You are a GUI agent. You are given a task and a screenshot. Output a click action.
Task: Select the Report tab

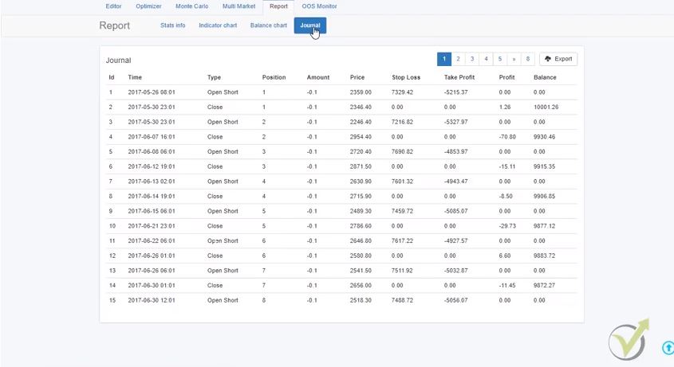(278, 6)
